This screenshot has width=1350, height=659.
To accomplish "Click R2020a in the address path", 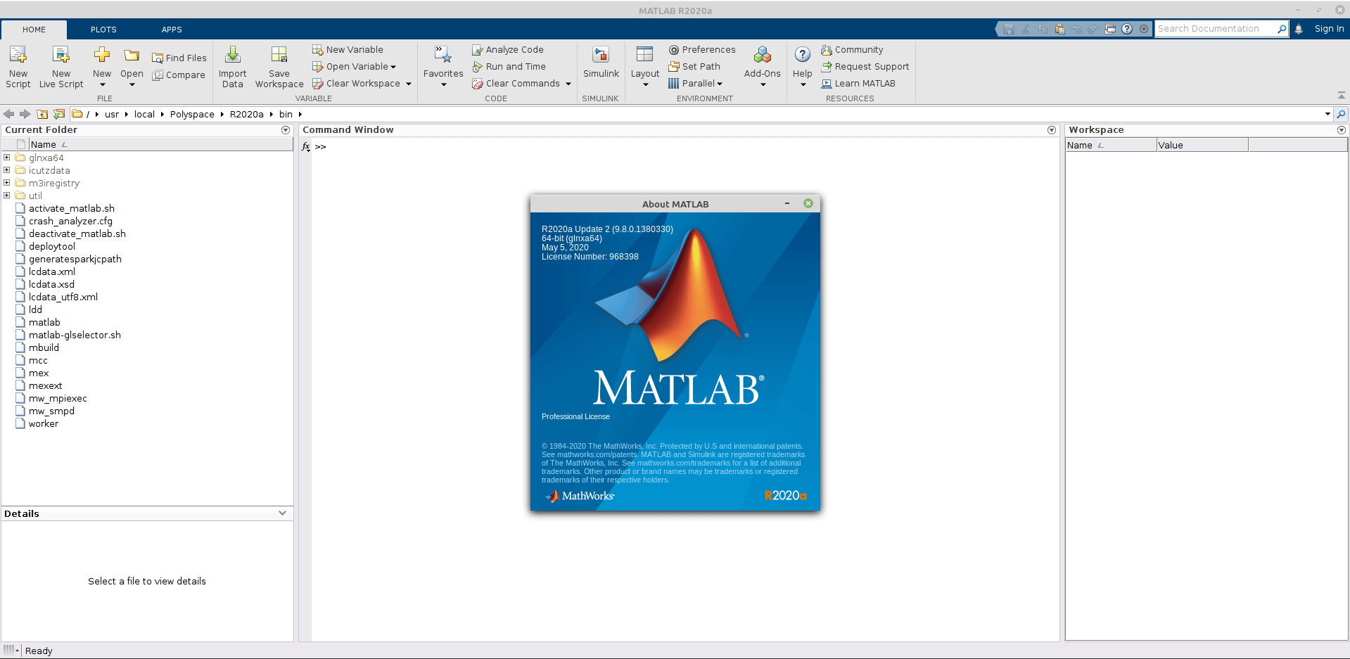I will pyautogui.click(x=246, y=114).
